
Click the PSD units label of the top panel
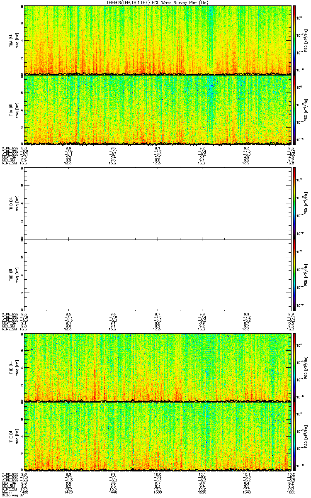tap(306, 40)
